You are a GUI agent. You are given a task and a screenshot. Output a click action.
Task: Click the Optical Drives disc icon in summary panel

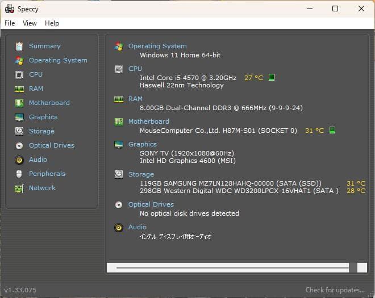119,205
